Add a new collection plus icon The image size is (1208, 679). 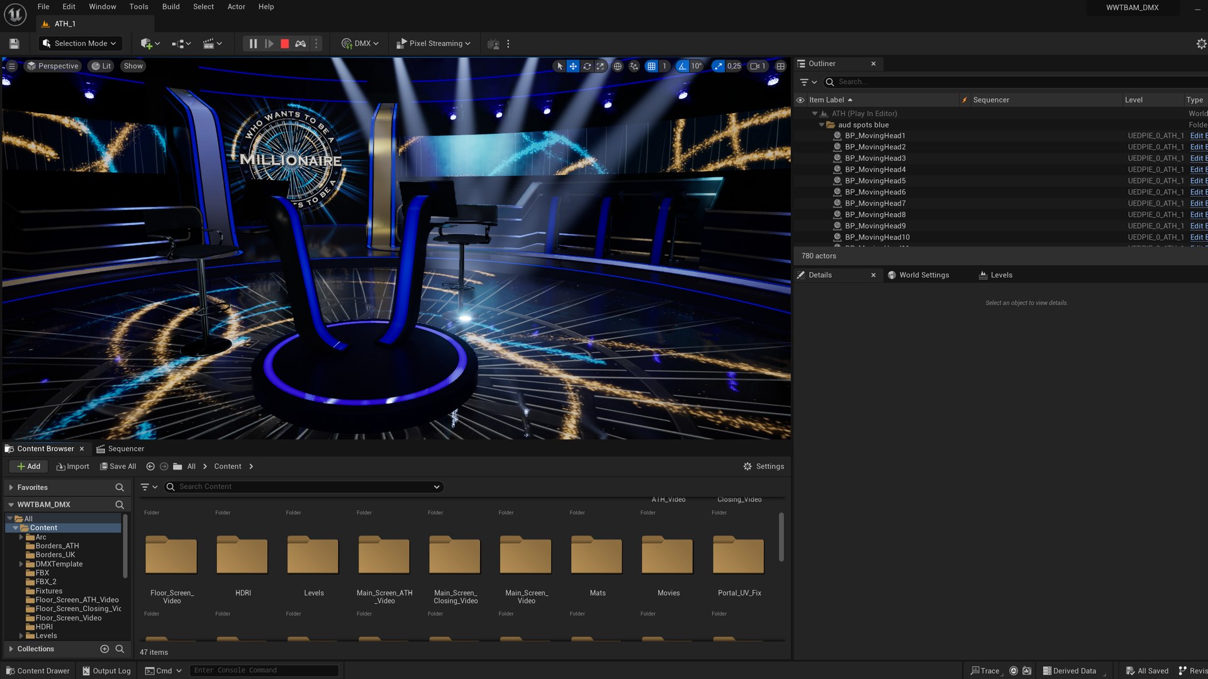click(104, 649)
